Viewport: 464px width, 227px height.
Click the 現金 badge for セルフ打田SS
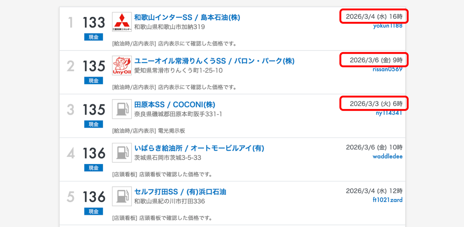(94, 212)
